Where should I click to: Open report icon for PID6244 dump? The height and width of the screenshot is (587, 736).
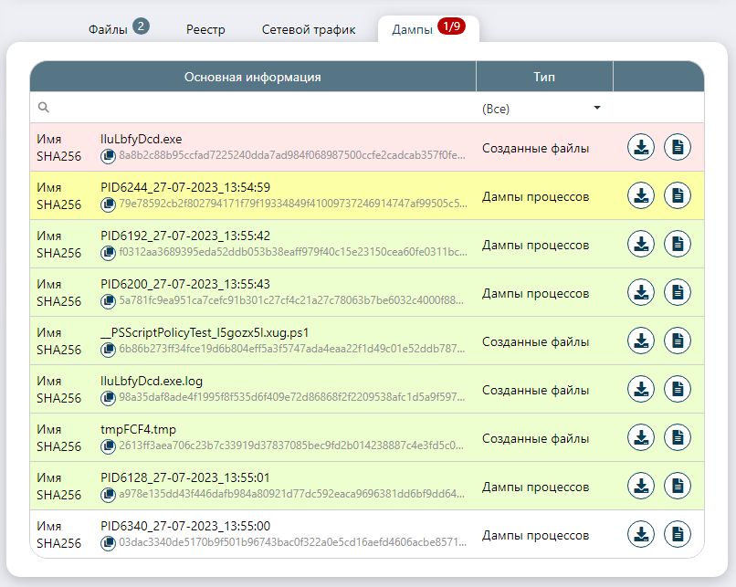point(677,195)
